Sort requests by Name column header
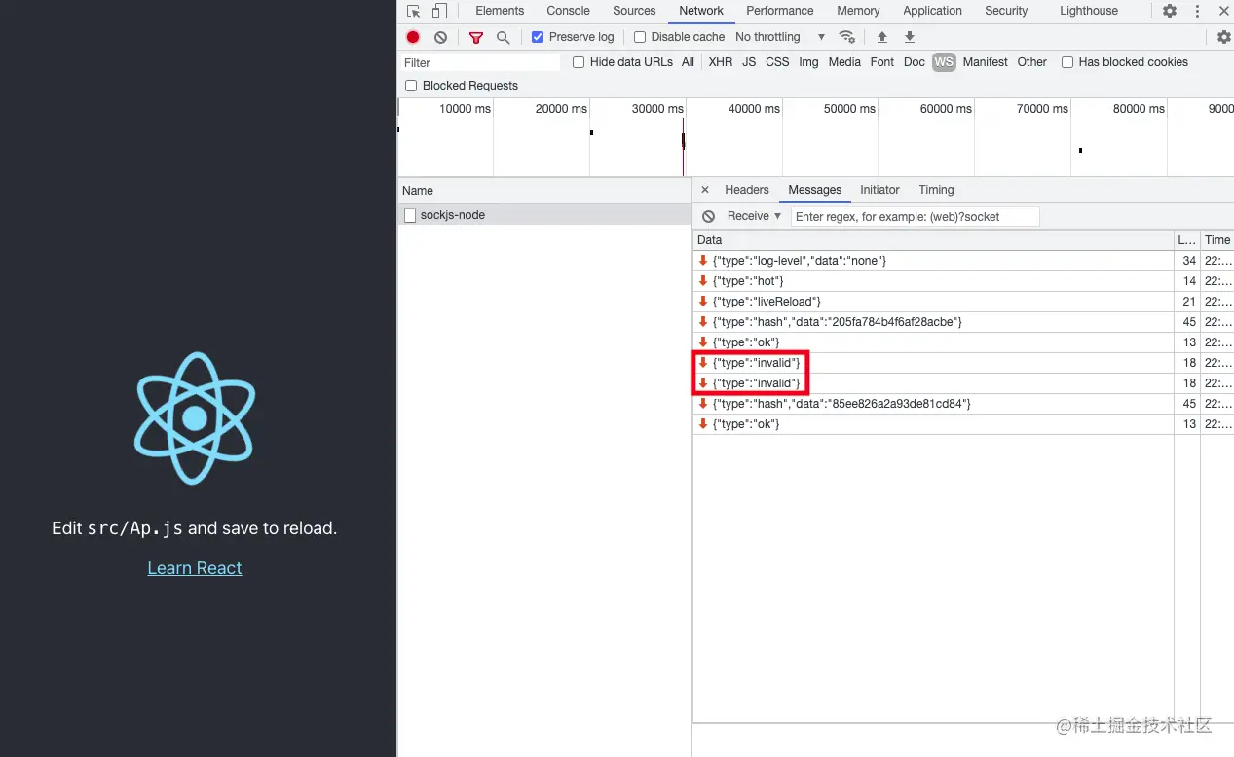1234x757 pixels. point(544,191)
